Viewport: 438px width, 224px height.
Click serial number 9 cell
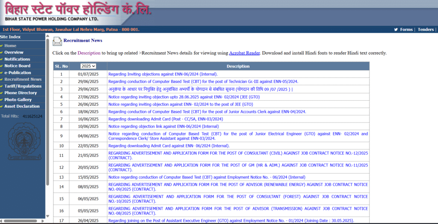point(62,136)
